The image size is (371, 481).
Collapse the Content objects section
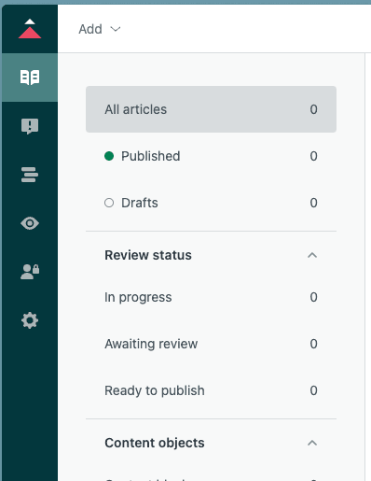tap(312, 443)
